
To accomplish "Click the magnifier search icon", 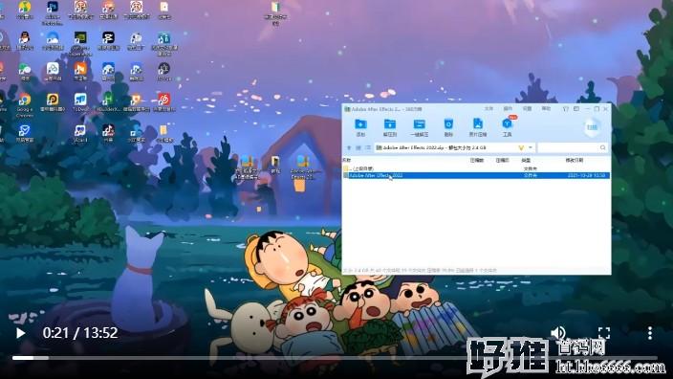I will click(x=603, y=147).
